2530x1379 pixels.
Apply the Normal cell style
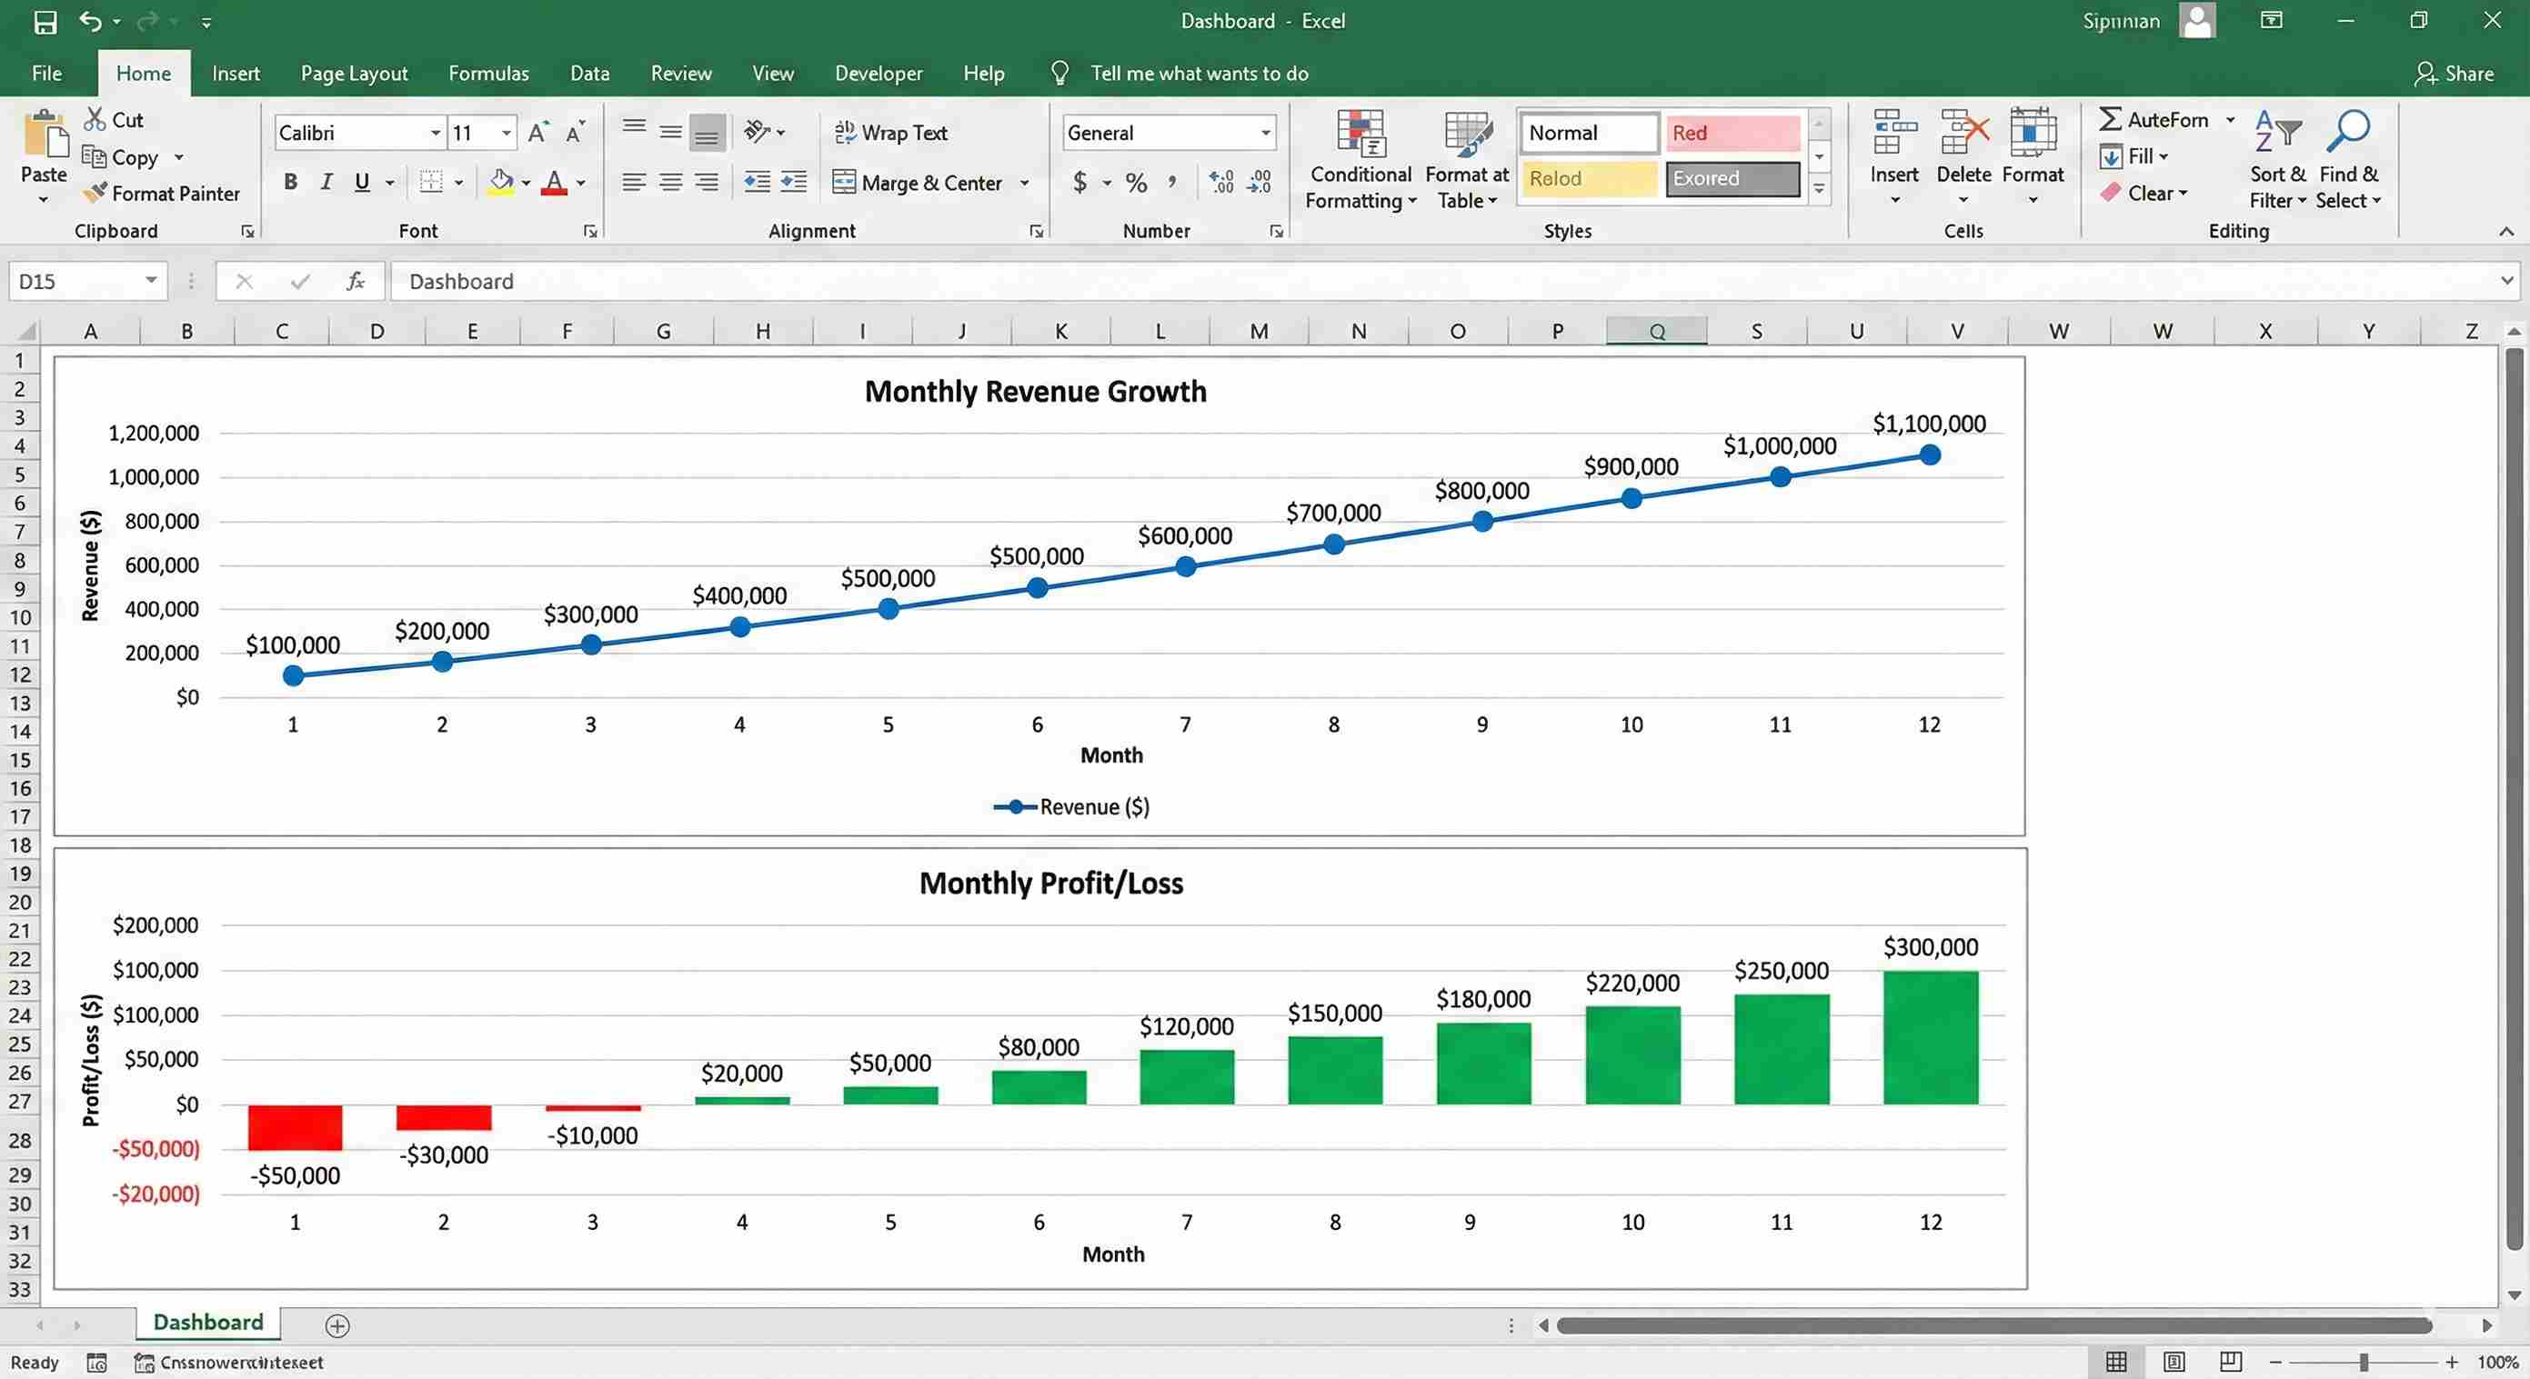pos(1587,133)
